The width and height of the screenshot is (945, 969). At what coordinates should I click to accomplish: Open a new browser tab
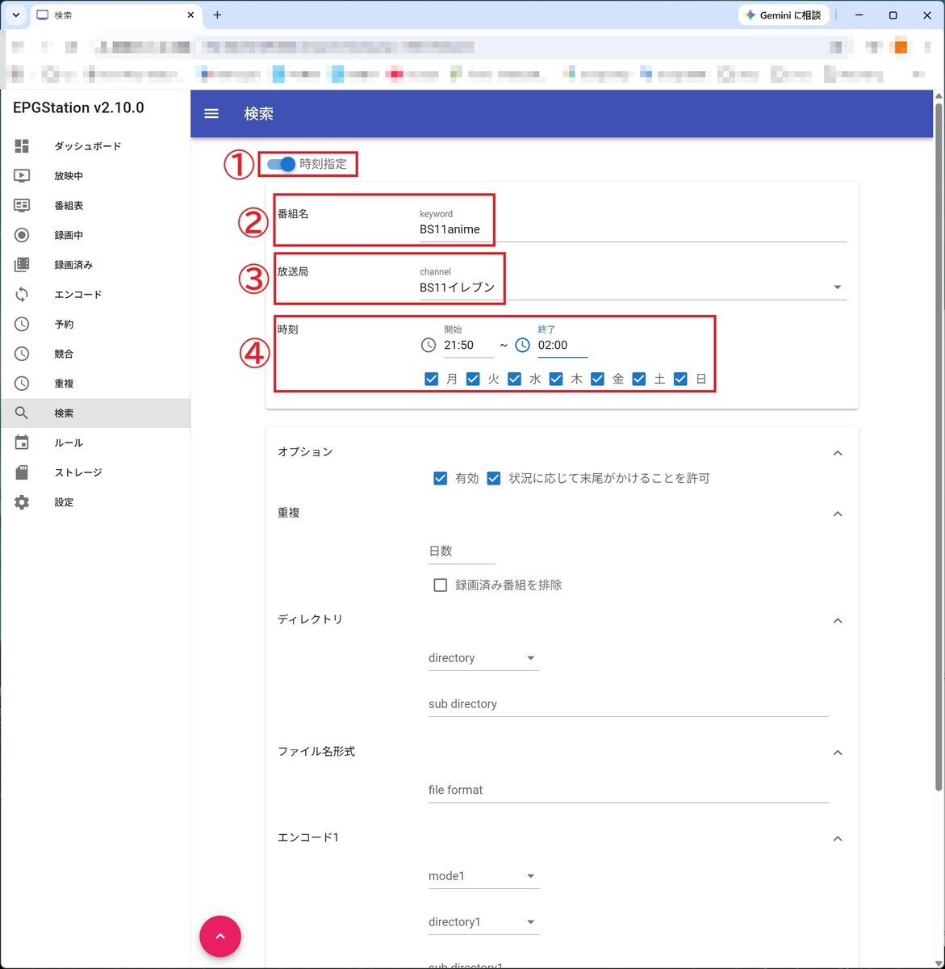(217, 15)
